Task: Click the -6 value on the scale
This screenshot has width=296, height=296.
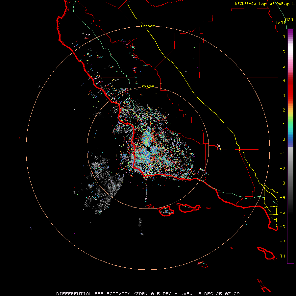Action: (x=283, y=227)
